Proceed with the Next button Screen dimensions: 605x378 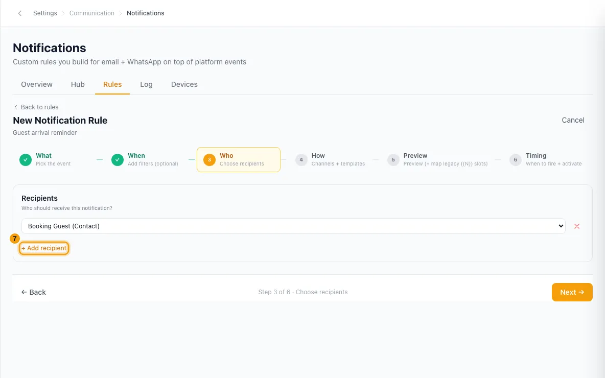click(572, 292)
